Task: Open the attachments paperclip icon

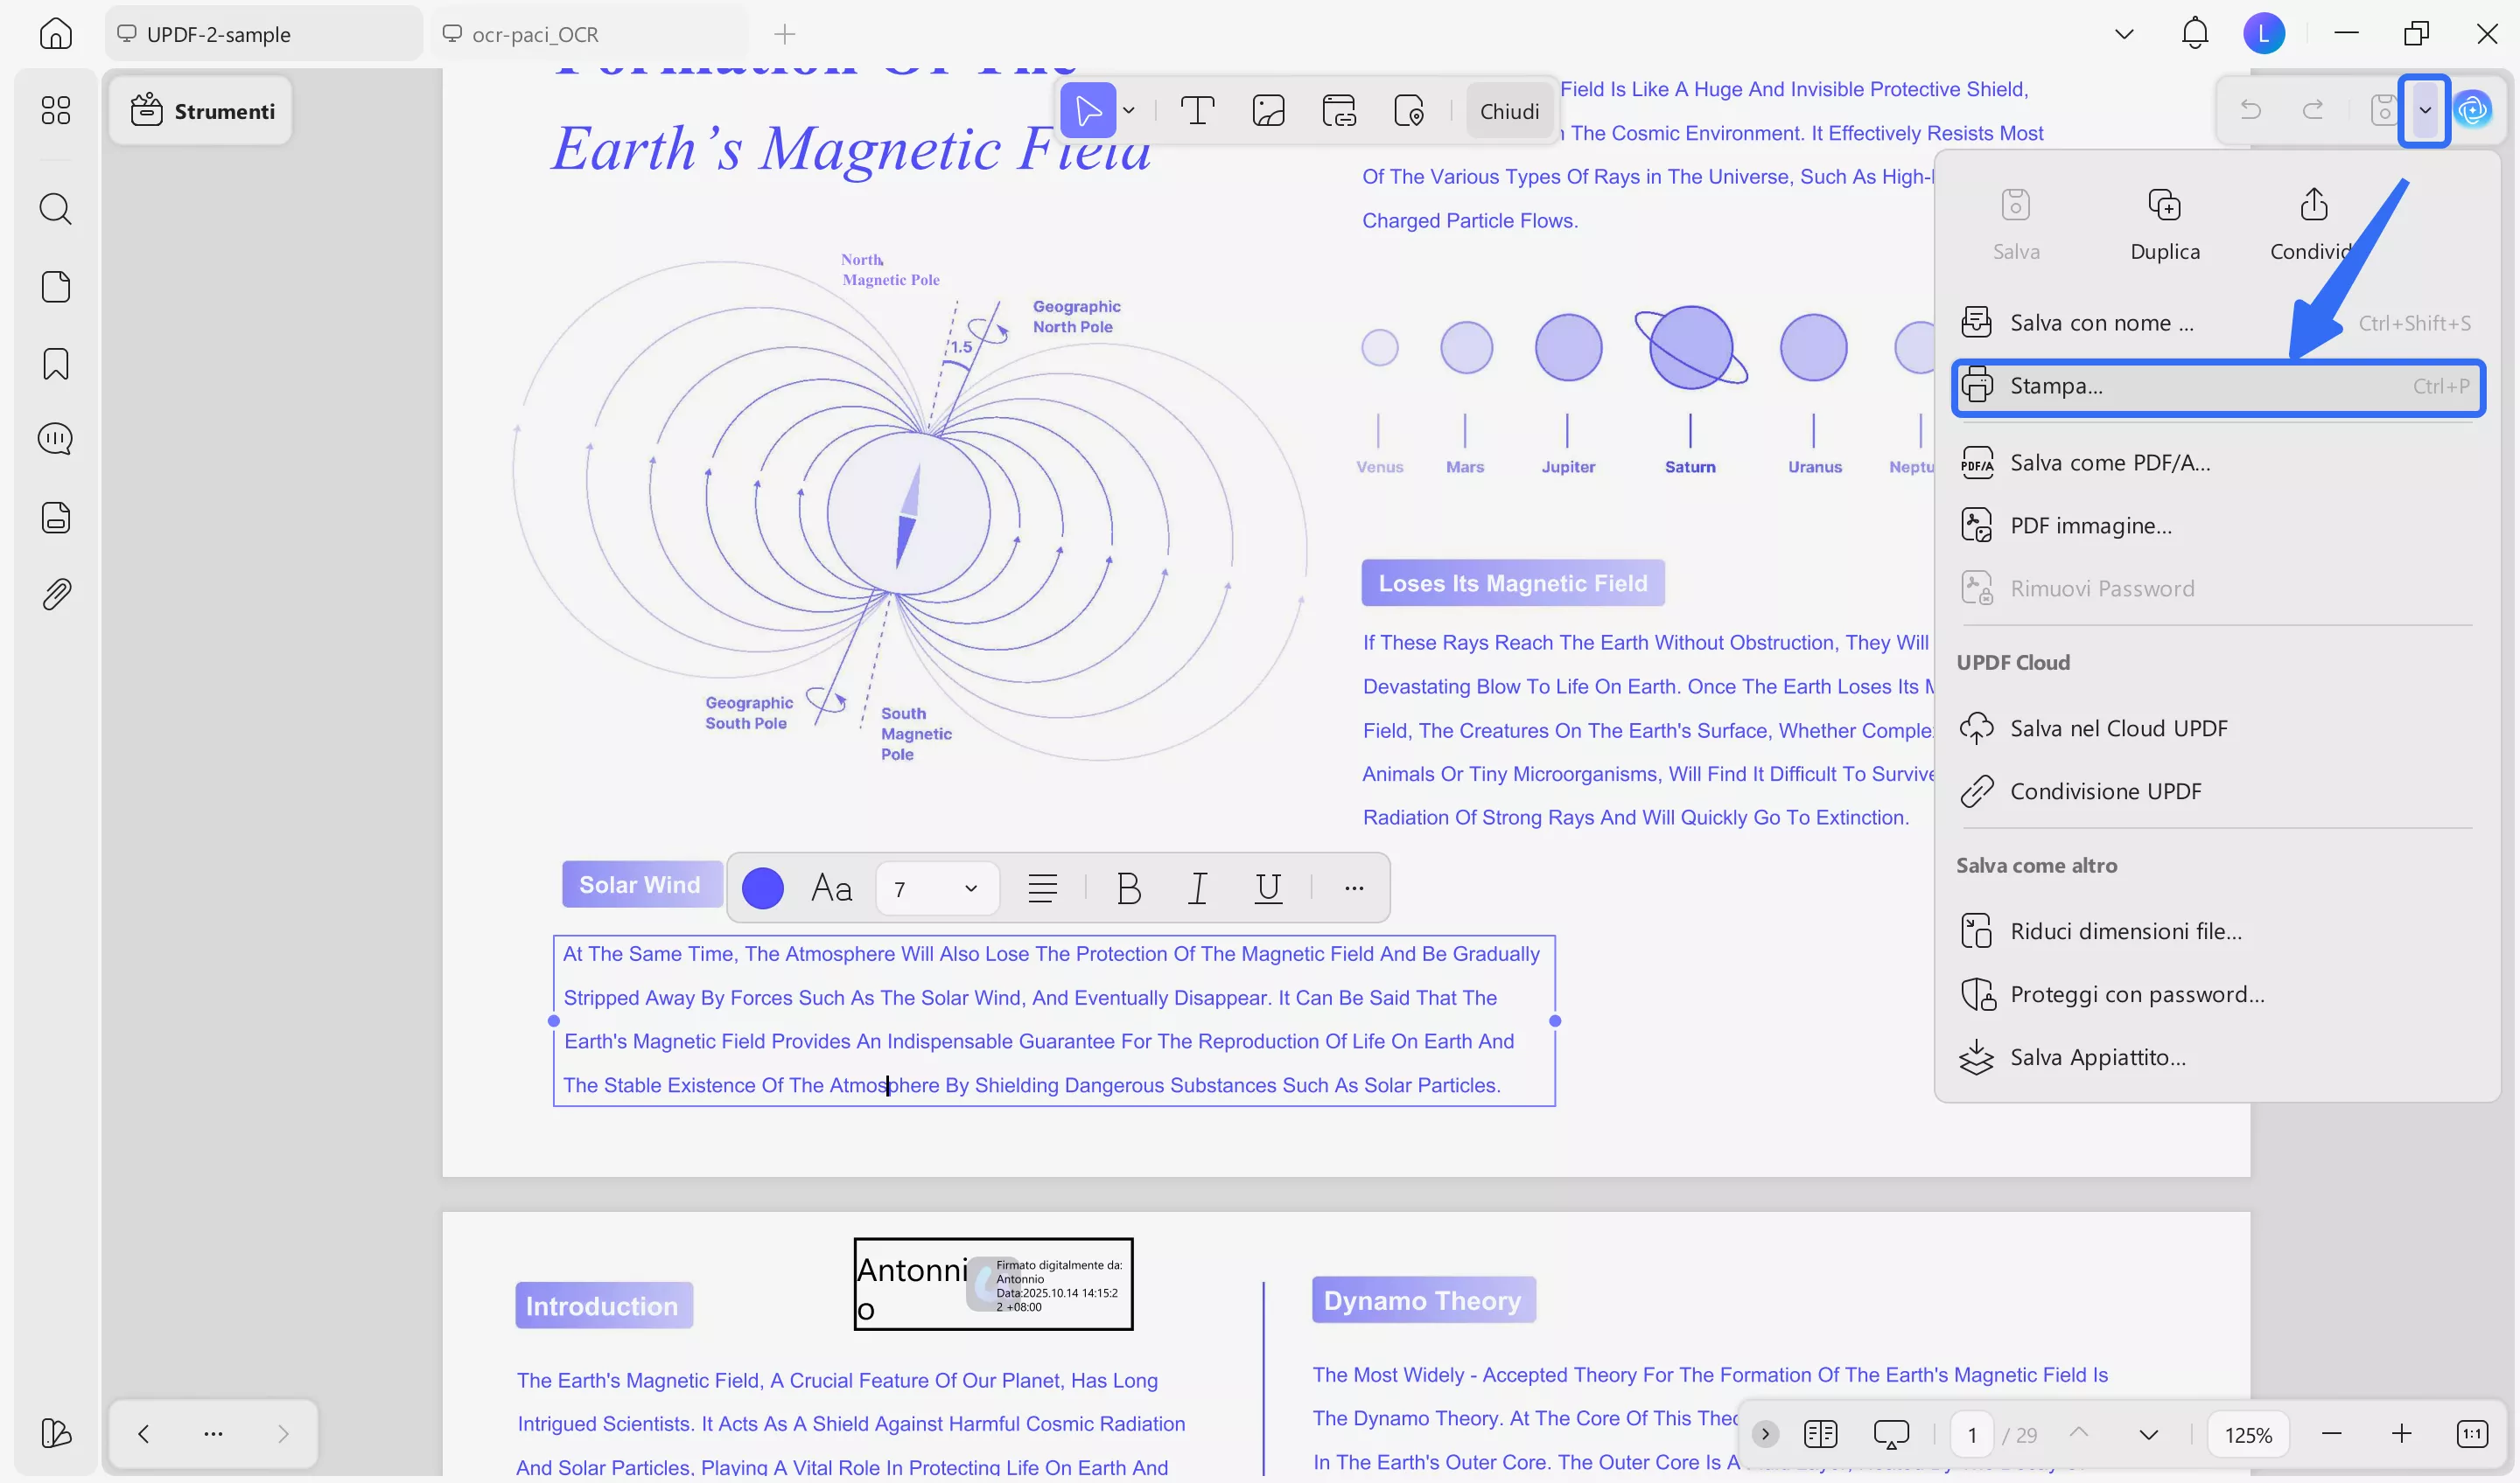Action: click(56, 595)
